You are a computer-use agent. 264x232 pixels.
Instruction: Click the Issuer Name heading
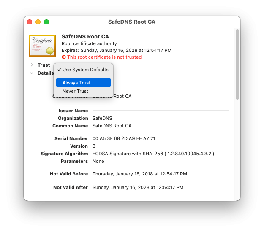[x=73, y=111]
